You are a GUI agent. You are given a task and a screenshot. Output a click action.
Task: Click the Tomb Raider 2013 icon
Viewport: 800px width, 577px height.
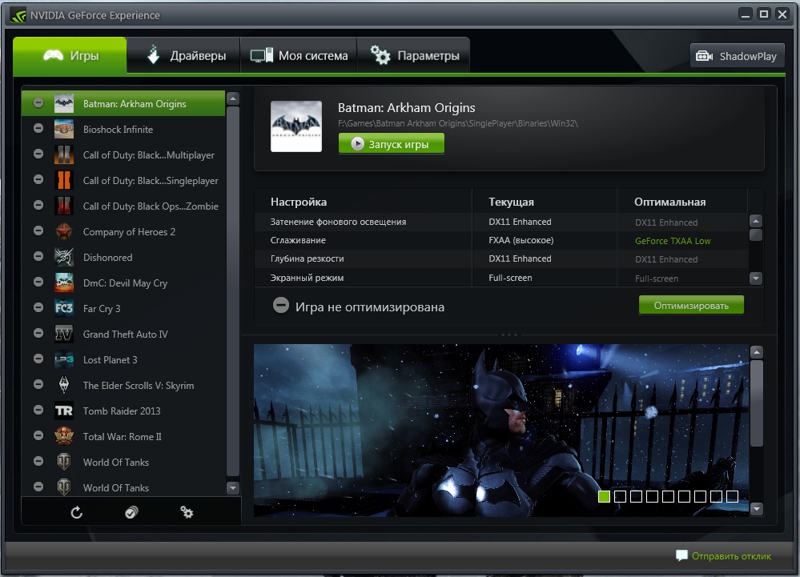(64, 411)
